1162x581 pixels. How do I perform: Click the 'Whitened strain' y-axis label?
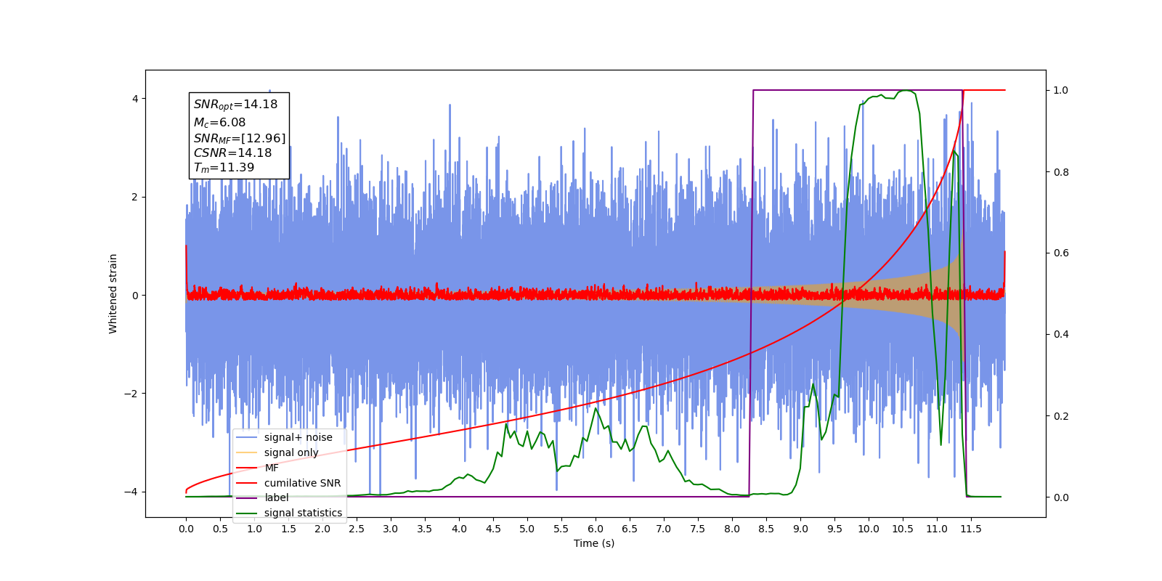[113, 293]
